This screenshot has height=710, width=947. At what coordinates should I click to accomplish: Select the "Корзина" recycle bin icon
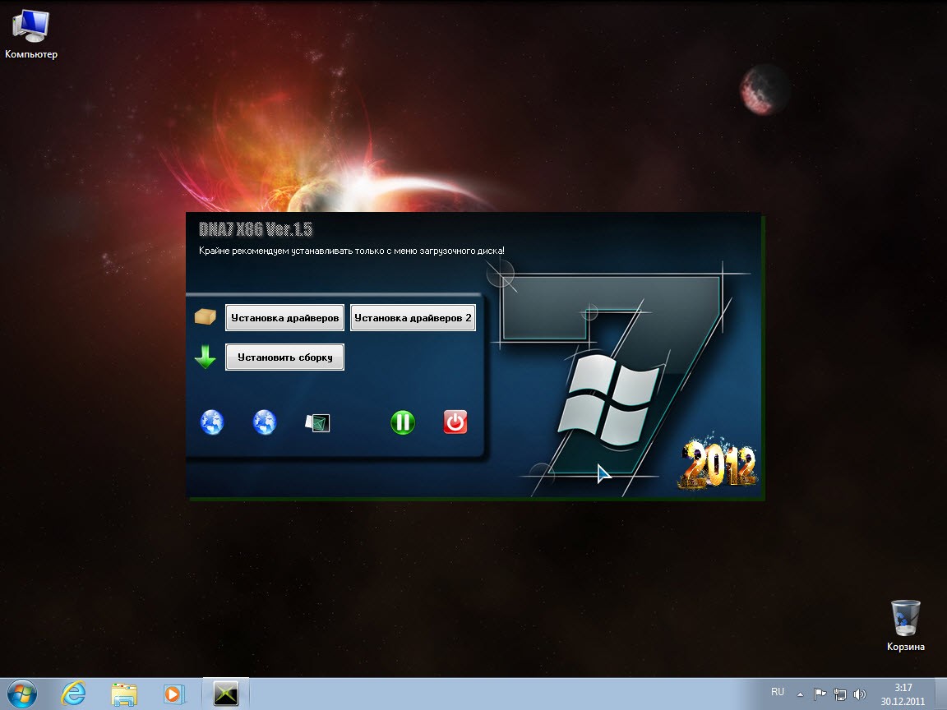coord(905,625)
